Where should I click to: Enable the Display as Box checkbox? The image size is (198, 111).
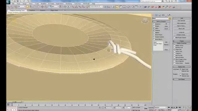click(174, 46)
